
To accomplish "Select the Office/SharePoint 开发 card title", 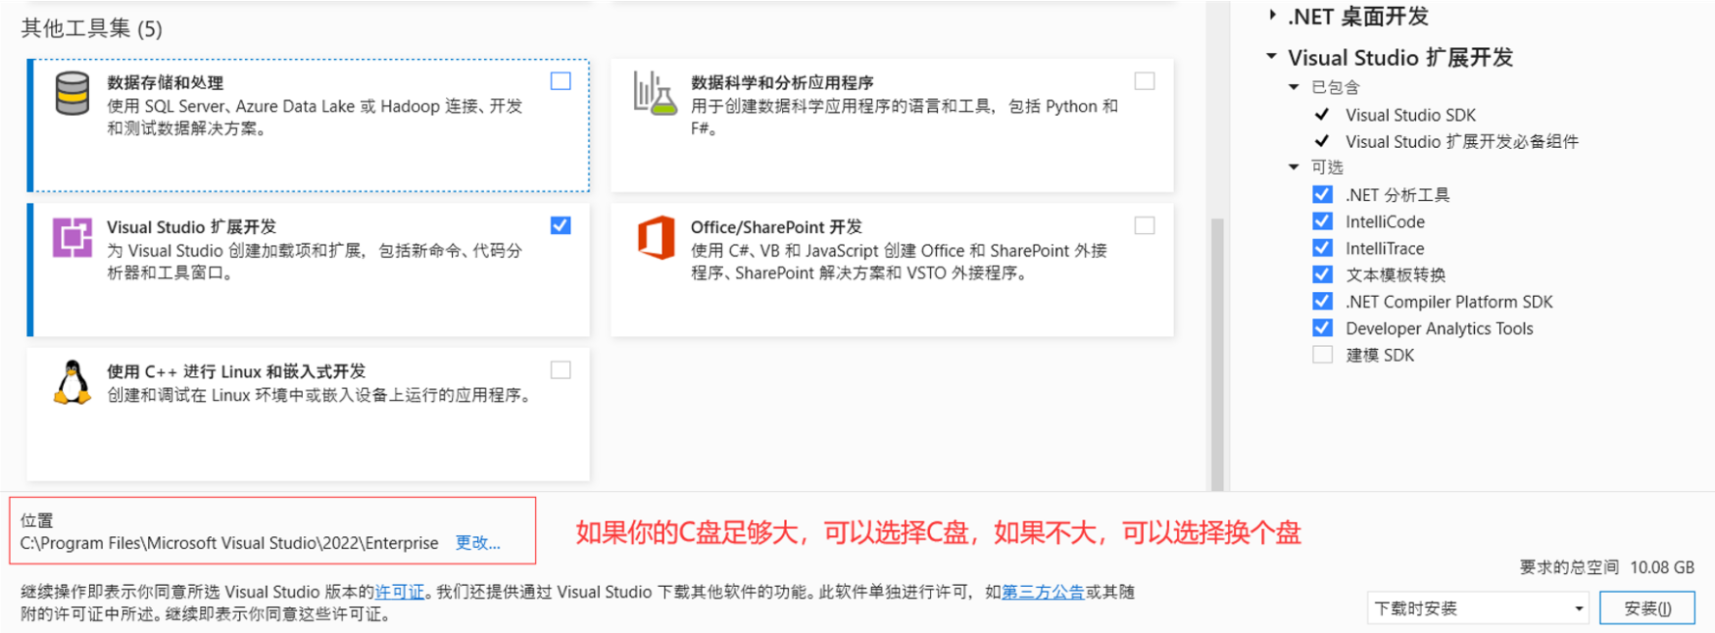I will tap(776, 227).
